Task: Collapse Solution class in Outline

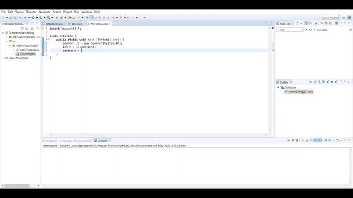Action: pos(278,87)
